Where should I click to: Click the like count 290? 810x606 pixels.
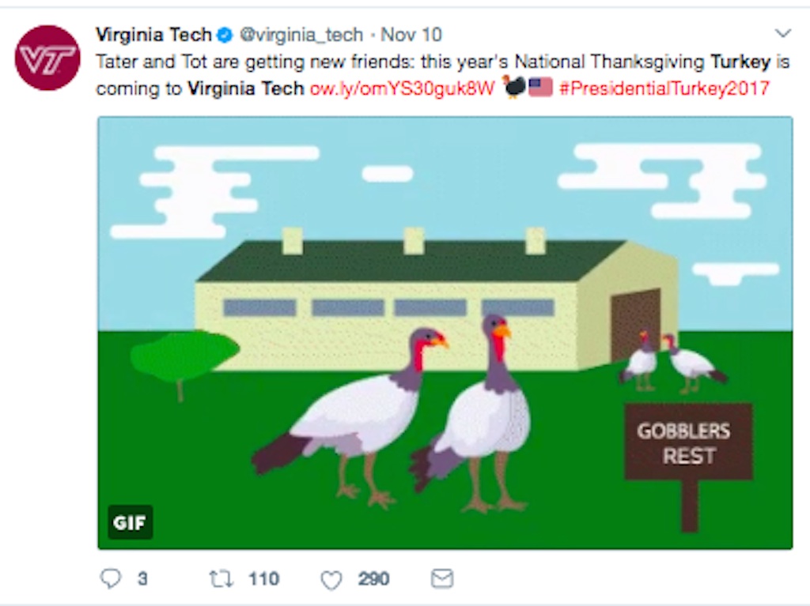click(373, 579)
